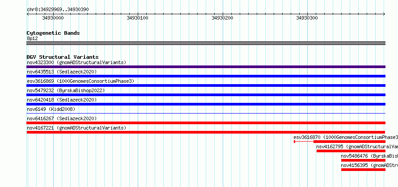
Task: Click the thin blue line under nsv6149
Action: click(206, 114)
